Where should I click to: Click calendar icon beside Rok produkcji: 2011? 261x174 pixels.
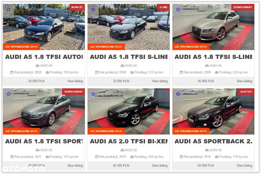tap(12, 157)
